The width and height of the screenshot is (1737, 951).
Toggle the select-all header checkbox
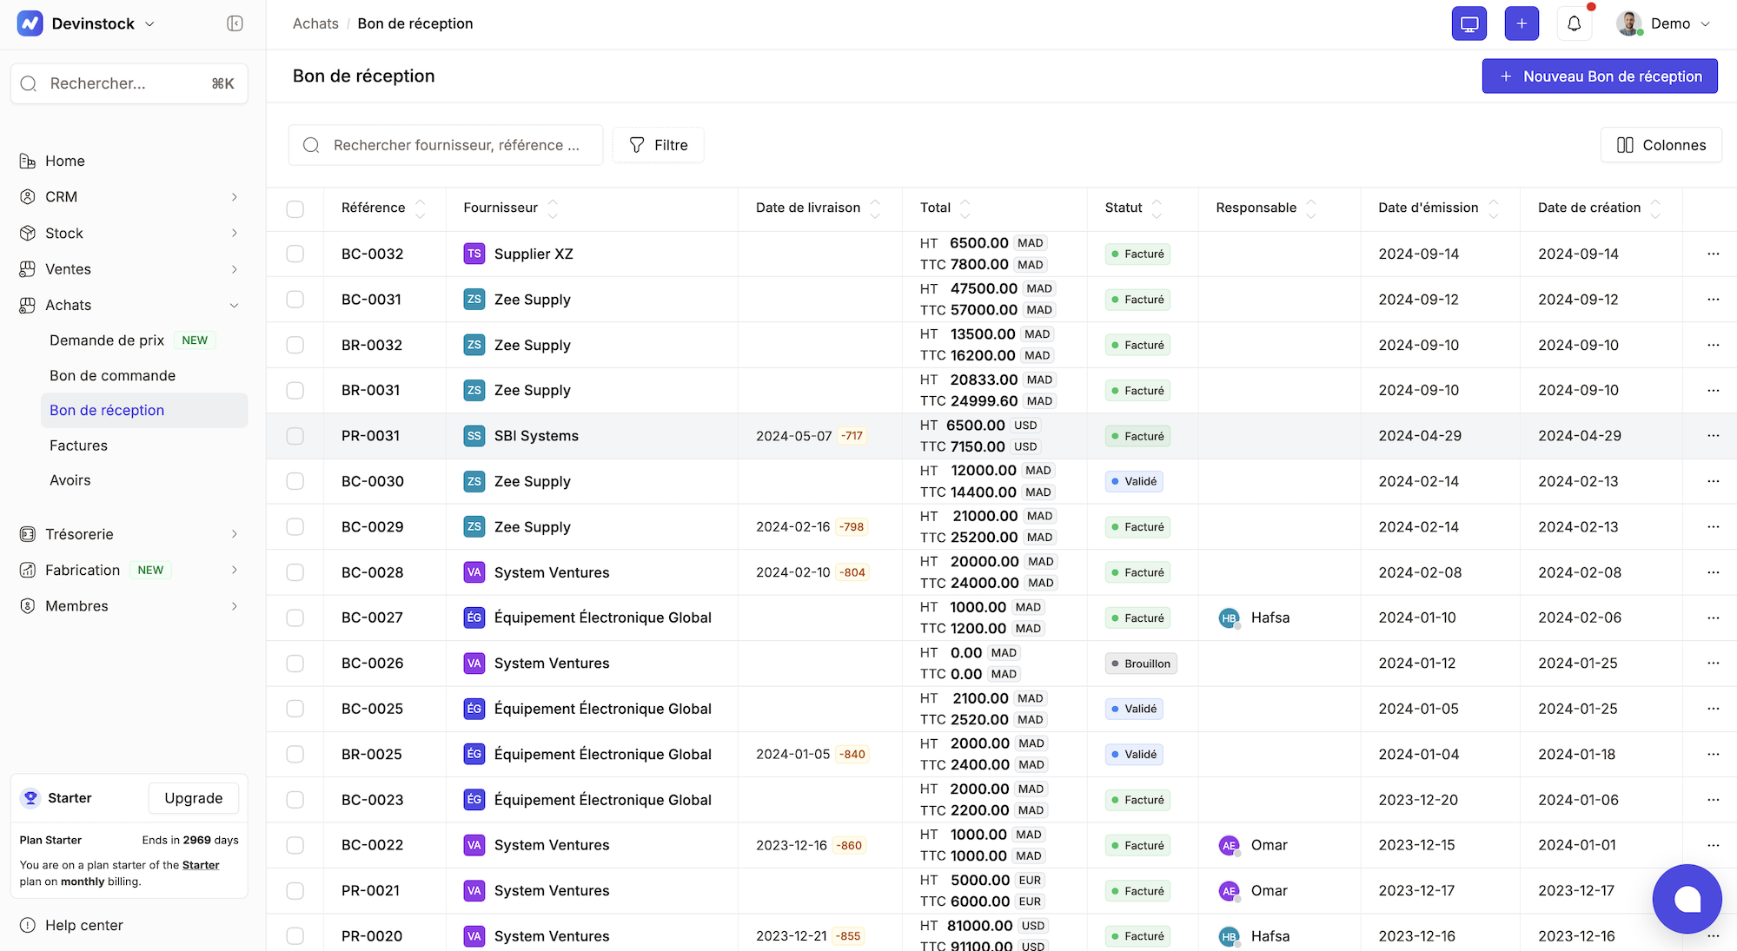(x=295, y=208)
